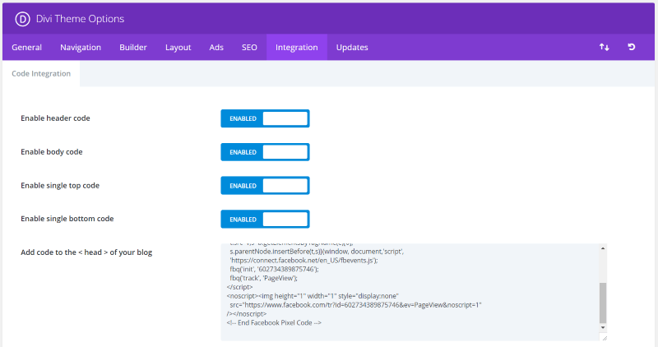Click the fbevents.js URL line
This screenshot has height=347, width=658.
304,260
